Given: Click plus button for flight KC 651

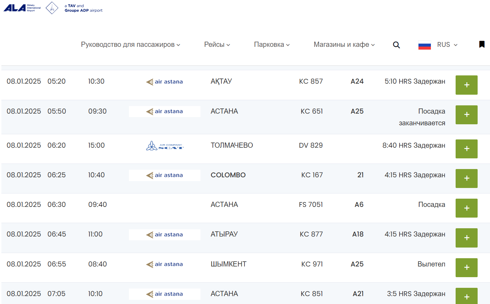Looking at the screenshot, I should [x=466, y=115].
